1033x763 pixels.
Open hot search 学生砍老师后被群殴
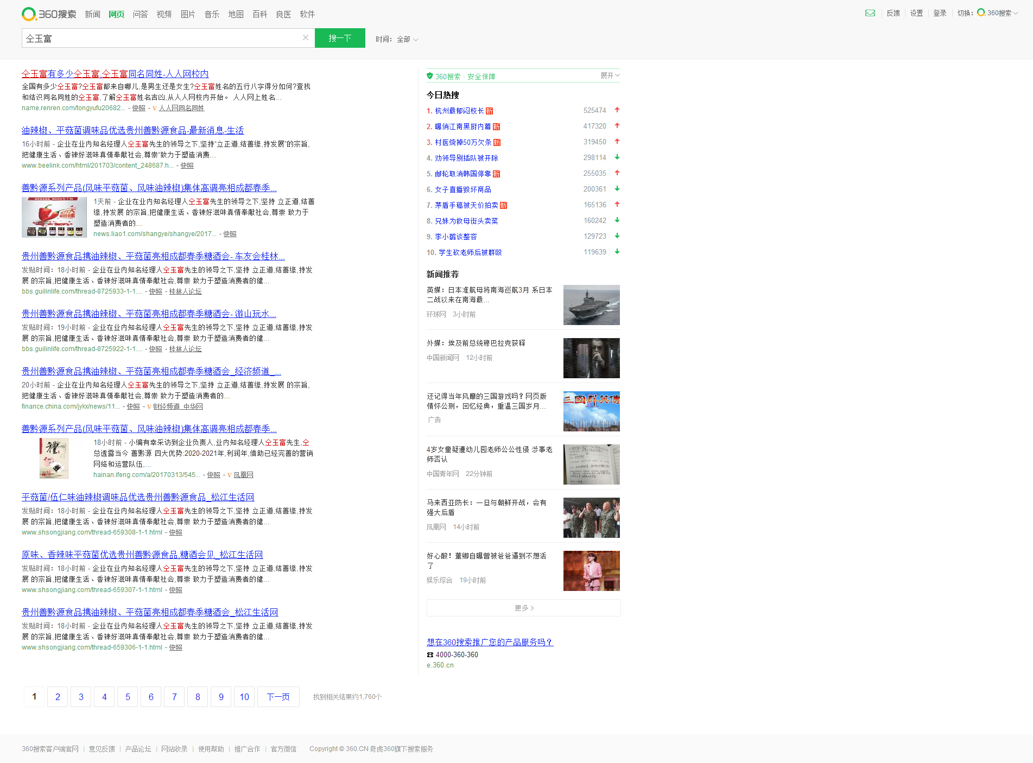tap(470, 252)
